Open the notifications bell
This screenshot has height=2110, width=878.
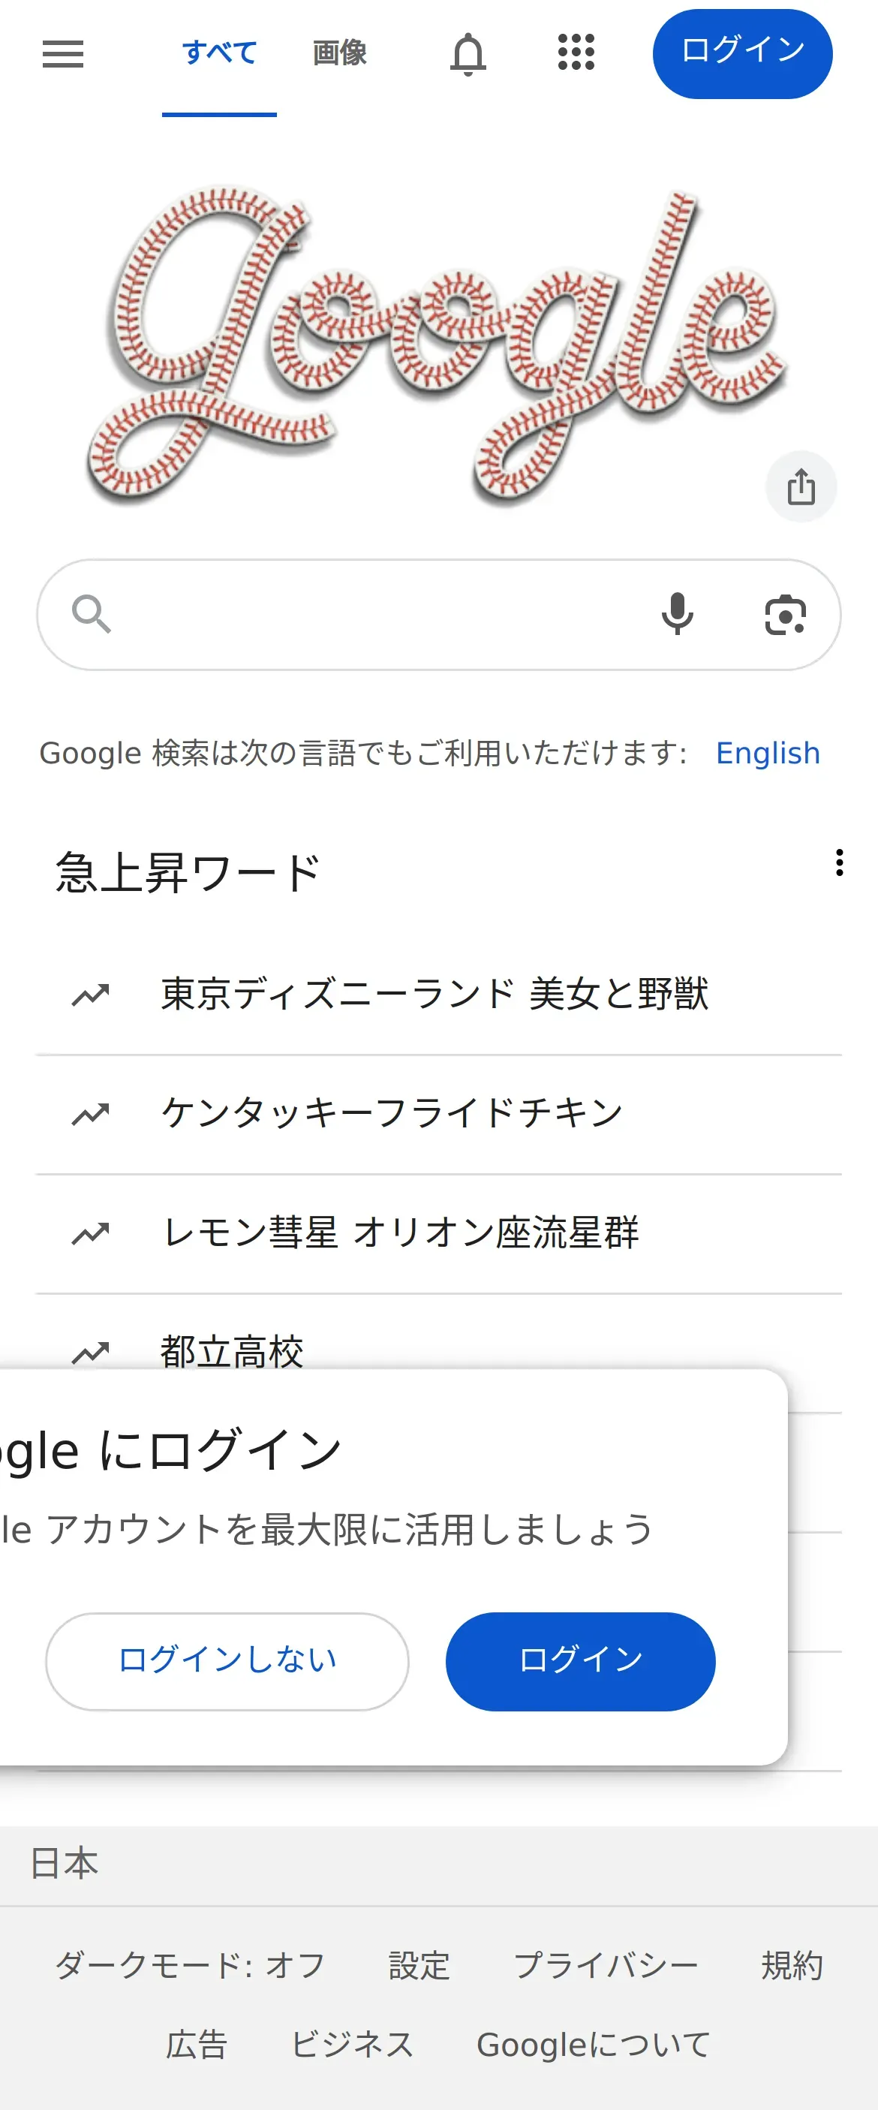click(468, 54)
